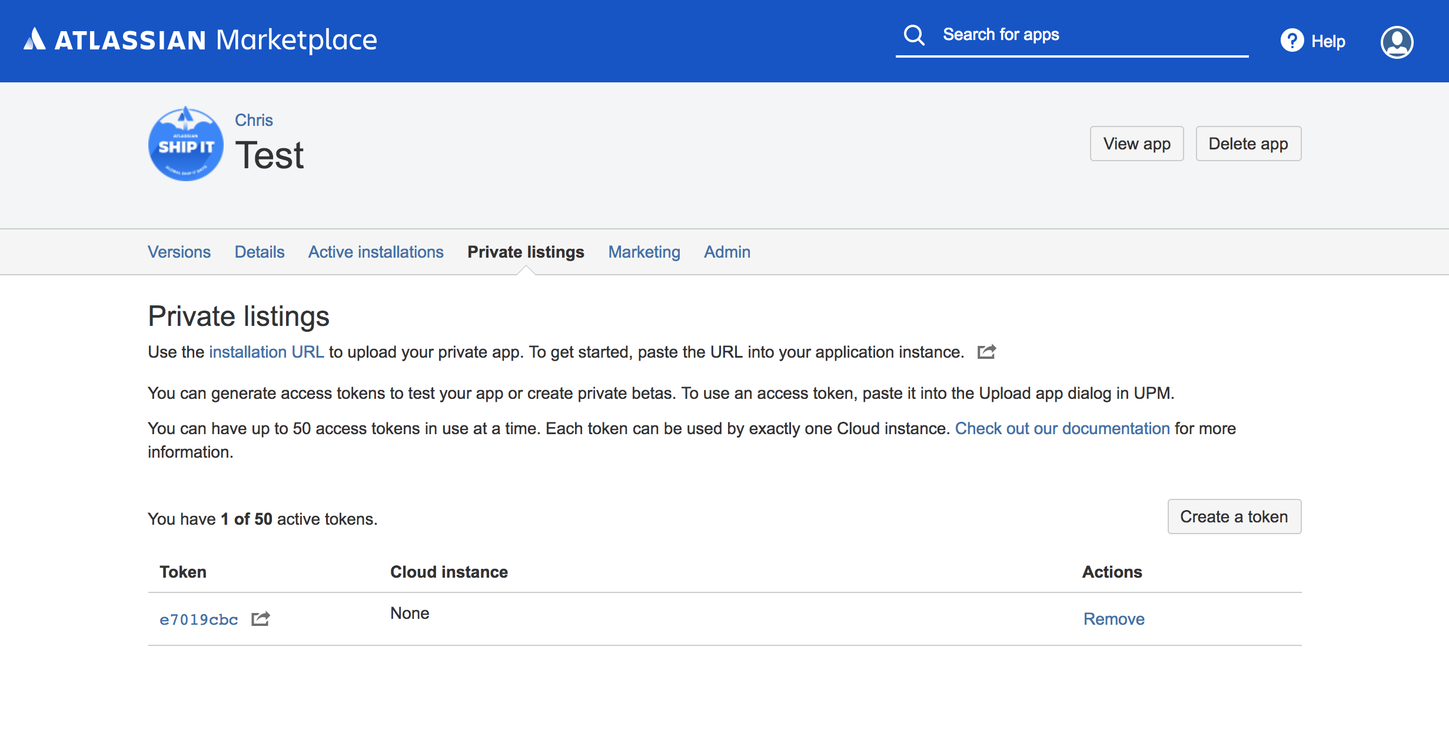Screen dimensions: 1449x733
Task: Open the Versions tab
Action: [x=179, y=252]
